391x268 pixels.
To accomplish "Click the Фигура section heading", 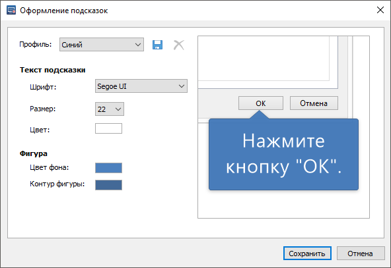I will pos(34,153).
